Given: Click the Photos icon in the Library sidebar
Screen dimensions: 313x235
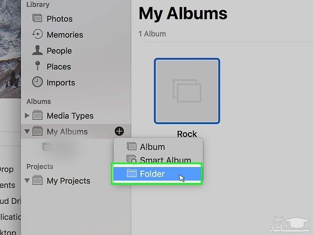Looking at the screenshot, I should tap(37, 19).
